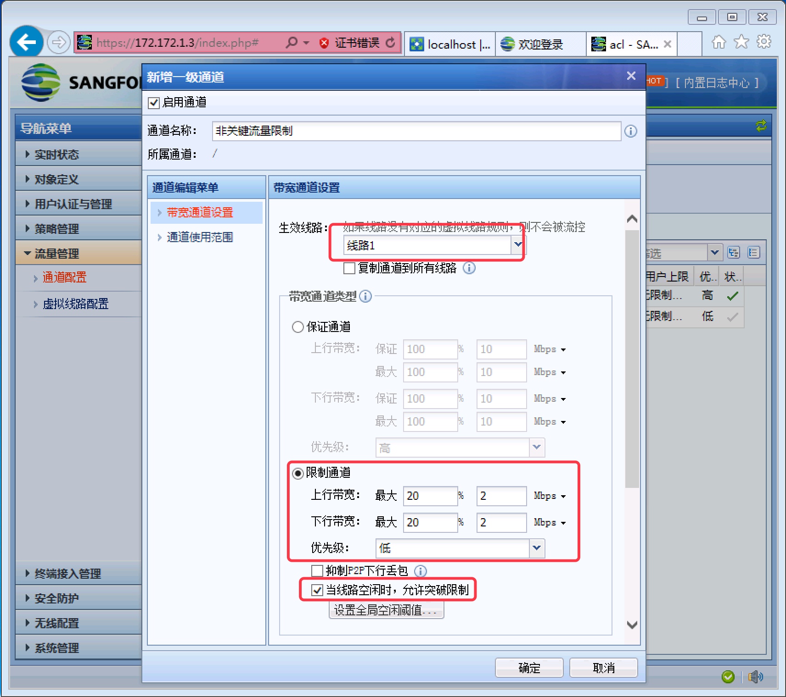This screenshot has height=697, width=786.
Task: Click the certificate error shield icon
Action: pyautogui.click(x=324, y=43)
